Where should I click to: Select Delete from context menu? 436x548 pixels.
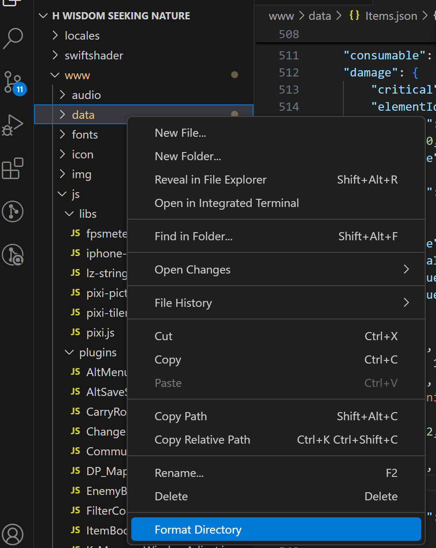[x=276, y=496]
